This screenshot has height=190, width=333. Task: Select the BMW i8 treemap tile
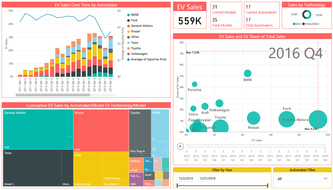tap(159, 154)
